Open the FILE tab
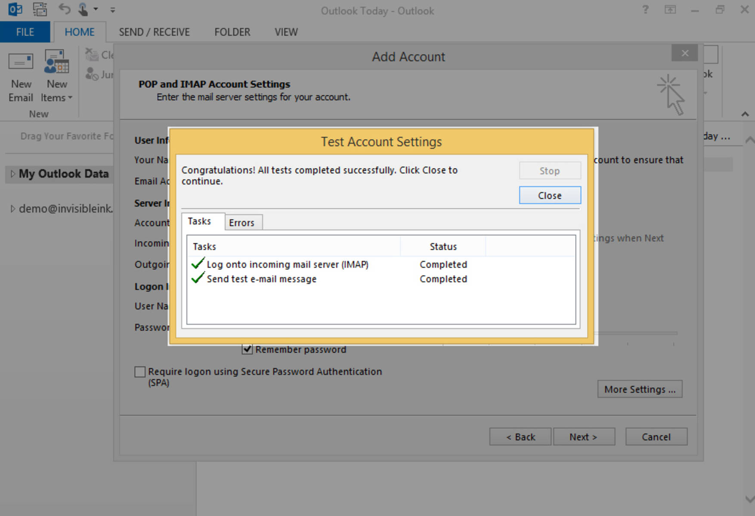Image resolution: width=755 pixels, height=516 pixels. 25,32
